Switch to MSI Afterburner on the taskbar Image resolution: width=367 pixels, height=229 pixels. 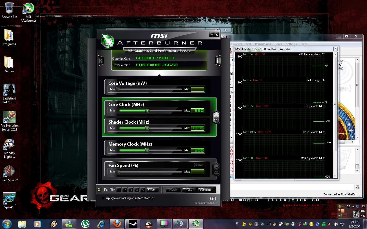(196, 224)
